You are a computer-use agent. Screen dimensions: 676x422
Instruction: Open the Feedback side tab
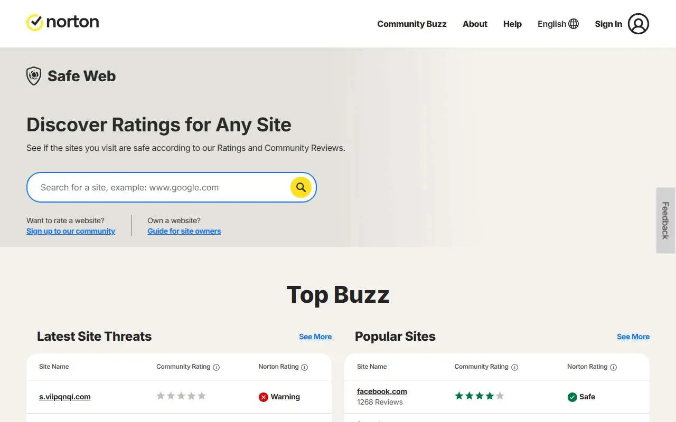[x=665, y=220]
